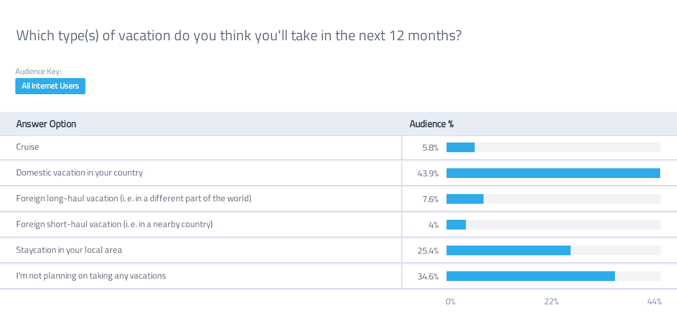The height and width of the screenshot is (314, 677).
Task: Click the Staycation 25.4% bar
Action: (x=508, y=251)
